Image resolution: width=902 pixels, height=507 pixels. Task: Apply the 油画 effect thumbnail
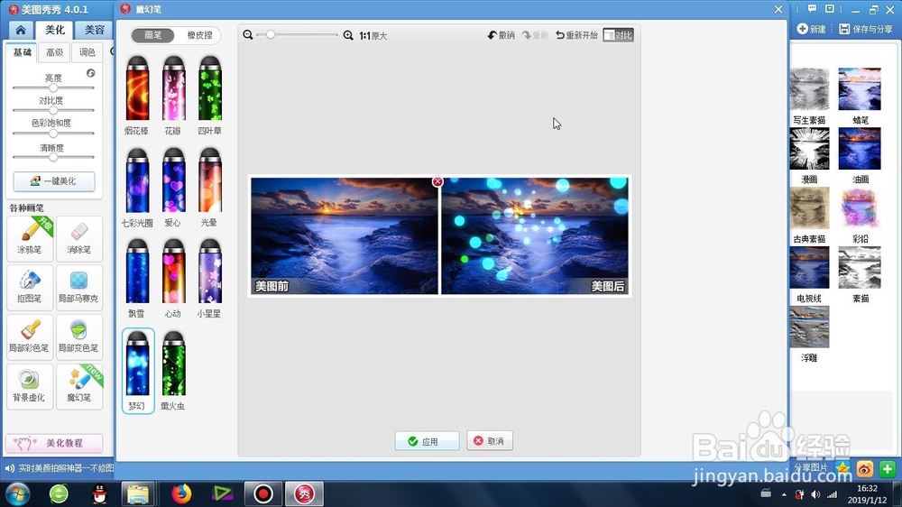point(860,149)
